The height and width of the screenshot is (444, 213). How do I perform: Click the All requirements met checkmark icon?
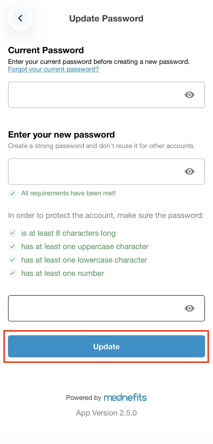12,193
